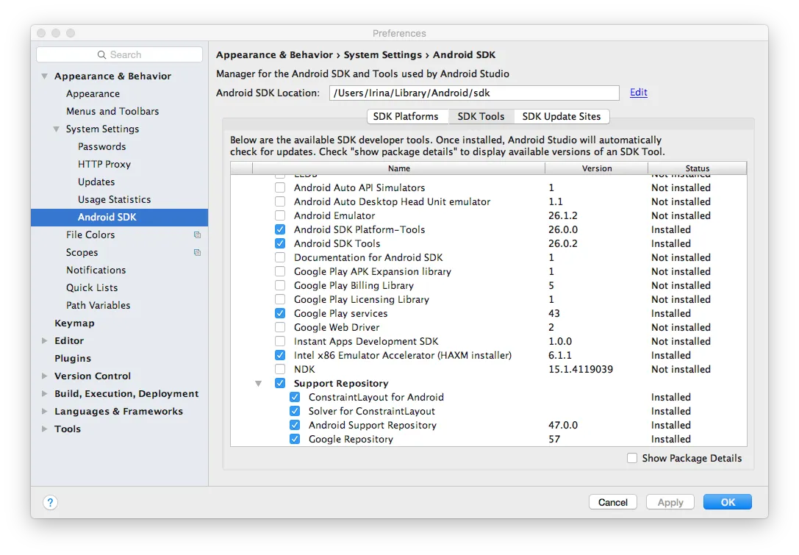Open Appearance settings page
799x555 pixels.
93,94
